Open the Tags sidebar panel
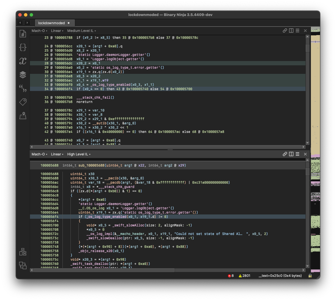Screen dimensions: 336x300 pos(23,102)
